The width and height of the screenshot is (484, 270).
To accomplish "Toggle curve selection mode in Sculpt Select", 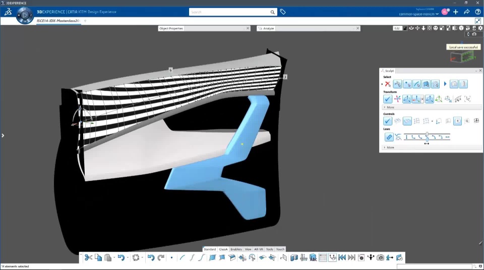I will [416, 84].
